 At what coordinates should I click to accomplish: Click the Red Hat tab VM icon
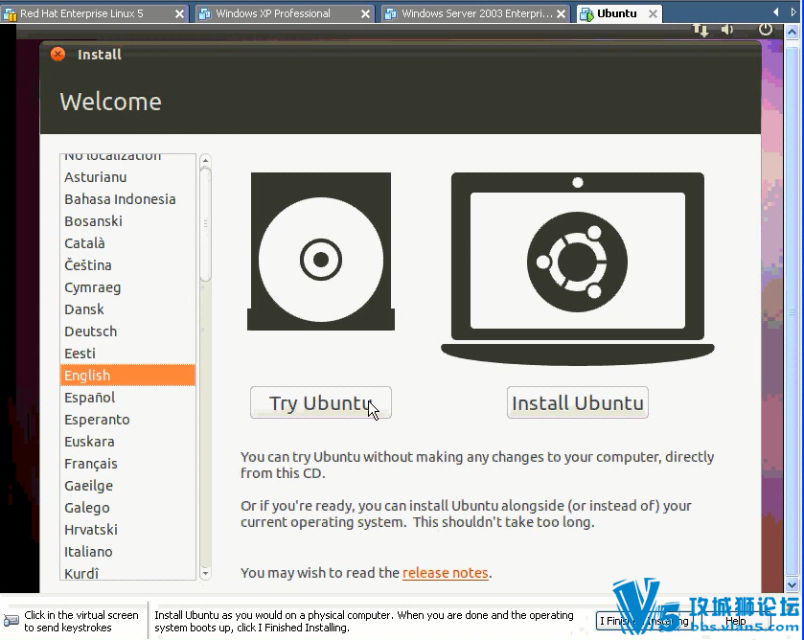pyautogui.click(x=10, y=13)
